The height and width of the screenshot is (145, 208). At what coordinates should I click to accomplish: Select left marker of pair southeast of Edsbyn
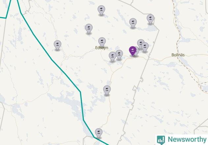pos(112,56)
